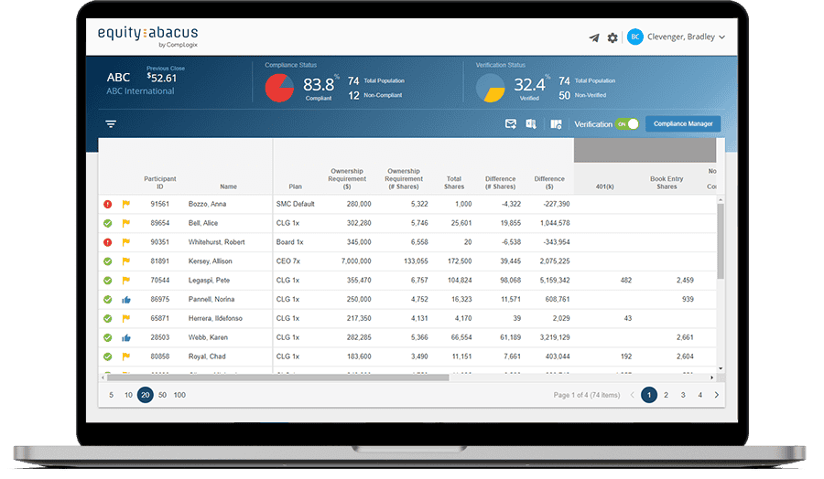Click green check for Webb, Karen
Image resolution: width=824 pixels, height=479 pixels.
[108, 337]
